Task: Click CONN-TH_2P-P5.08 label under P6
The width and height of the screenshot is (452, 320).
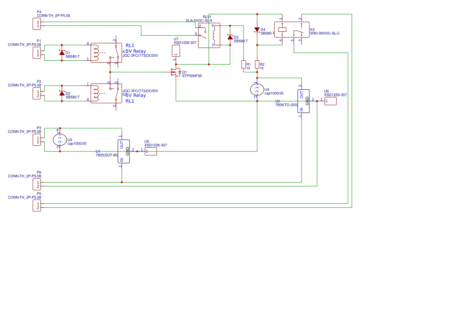Action: [x=24, y=176]
